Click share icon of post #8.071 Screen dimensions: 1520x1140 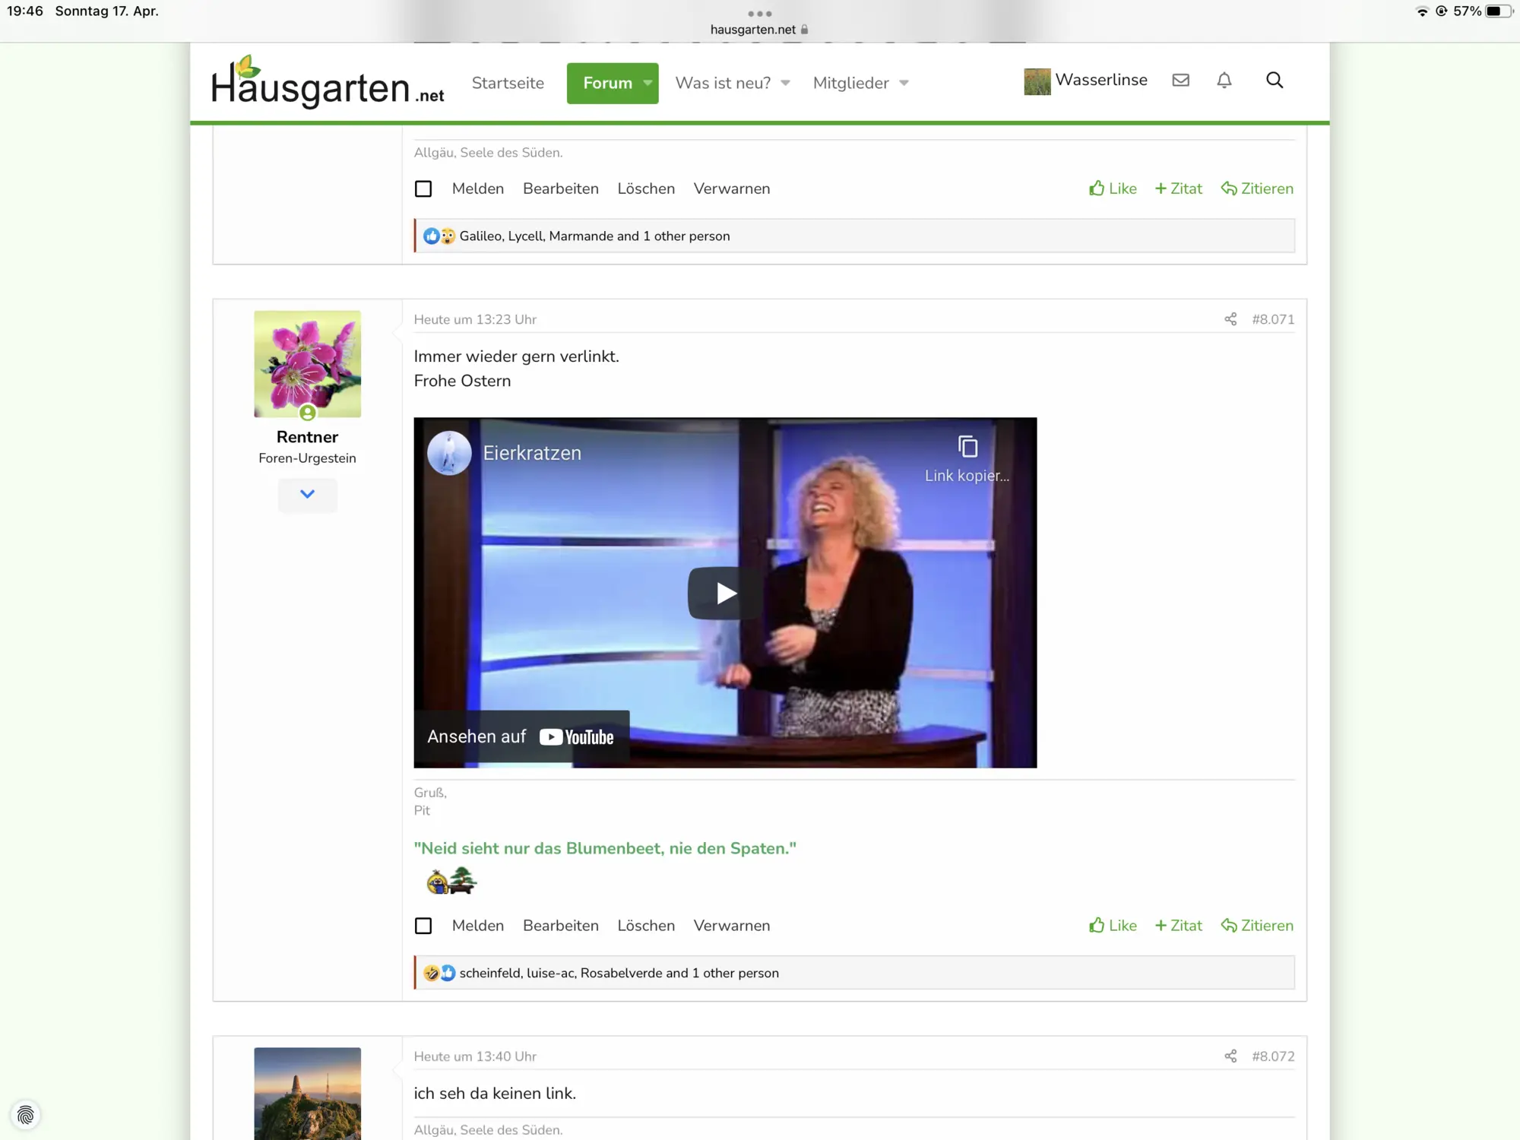click(1230, 319)
